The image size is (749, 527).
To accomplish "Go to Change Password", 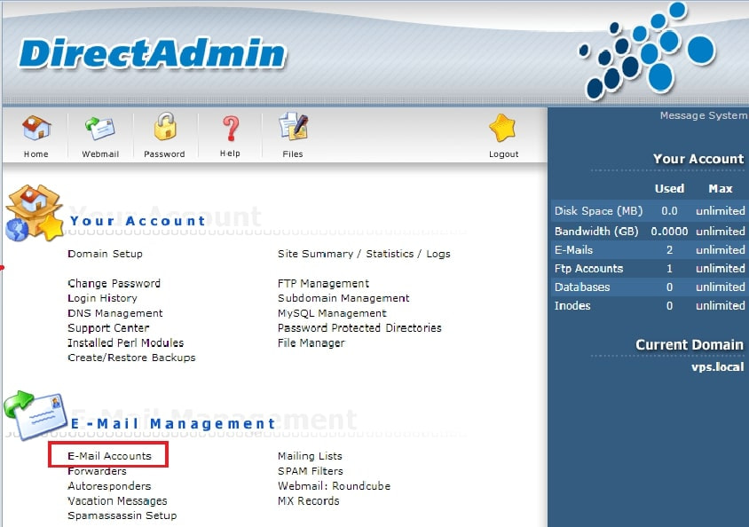I will 114,284.
